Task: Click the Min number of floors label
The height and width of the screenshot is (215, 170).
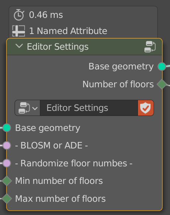Action: click(x=59, y=181)
